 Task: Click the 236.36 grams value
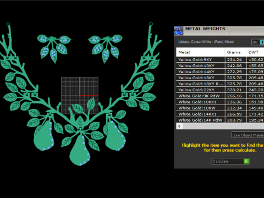[x=234, y=102]
